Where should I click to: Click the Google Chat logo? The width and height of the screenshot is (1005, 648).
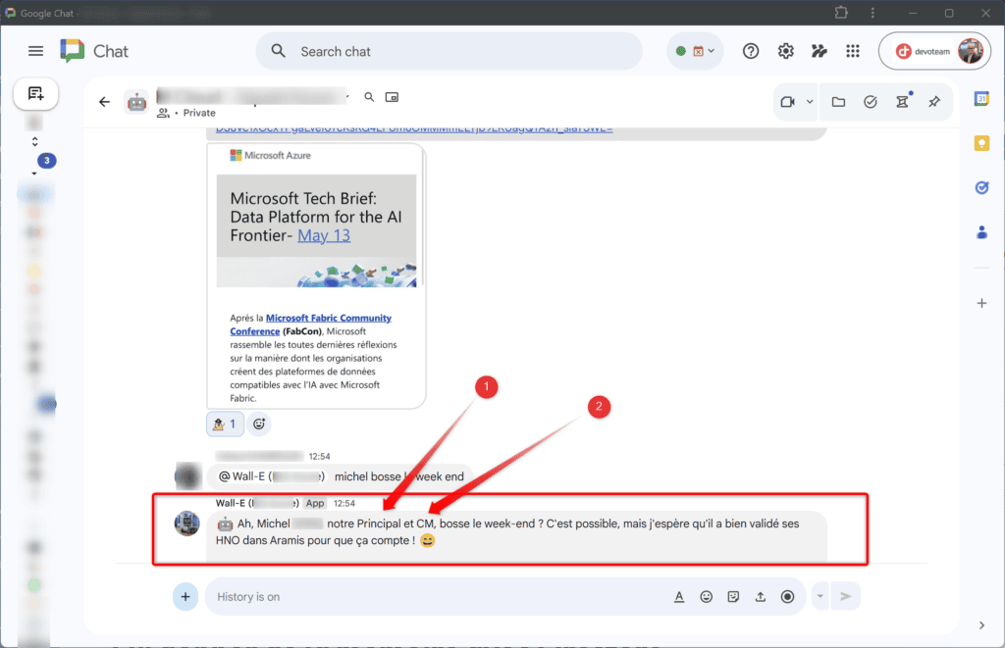[94, 51]
